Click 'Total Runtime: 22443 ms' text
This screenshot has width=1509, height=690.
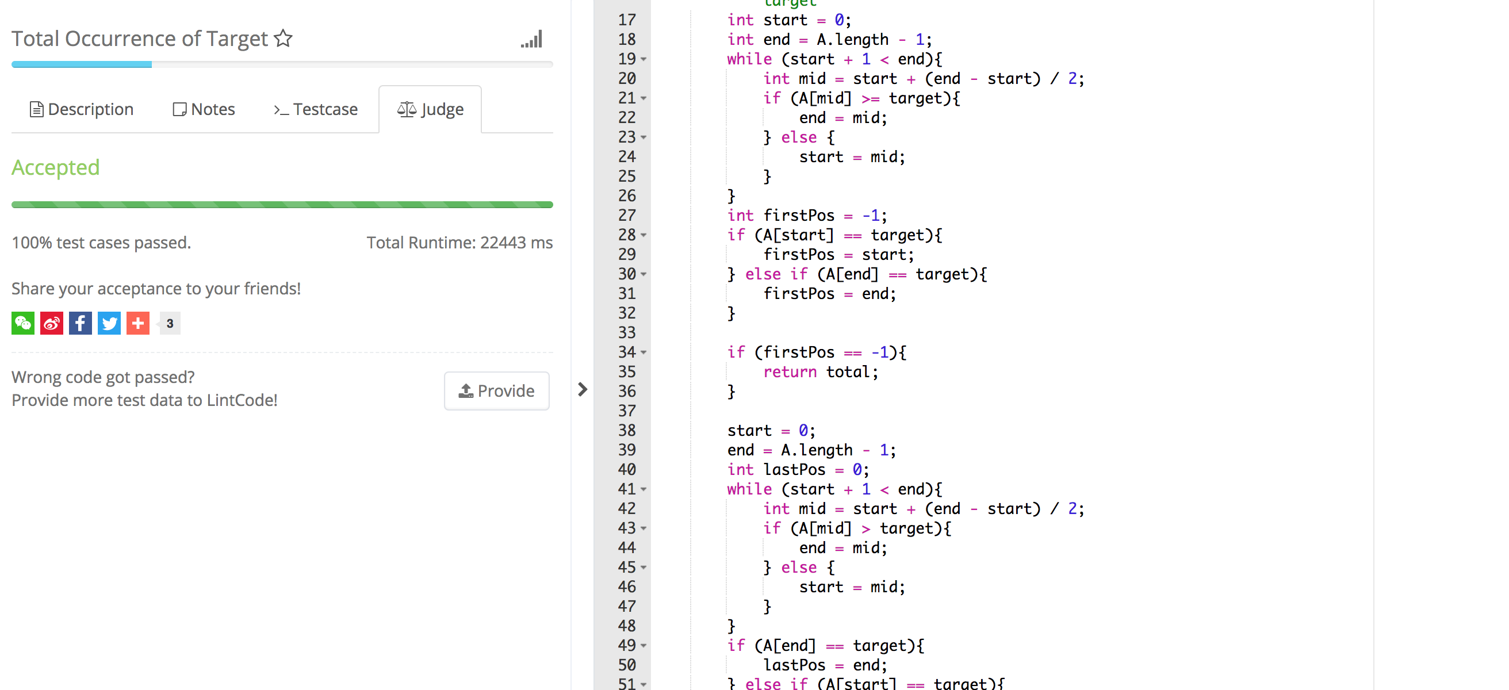(459, 243)
